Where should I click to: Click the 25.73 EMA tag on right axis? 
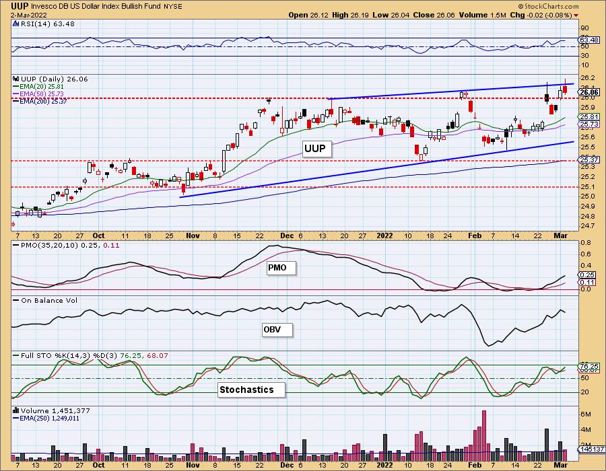click(x=589, y=124)
